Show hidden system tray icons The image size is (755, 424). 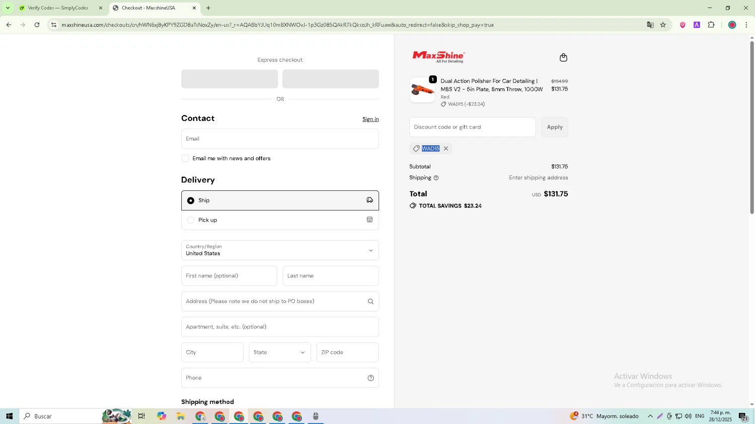point(650,416)
